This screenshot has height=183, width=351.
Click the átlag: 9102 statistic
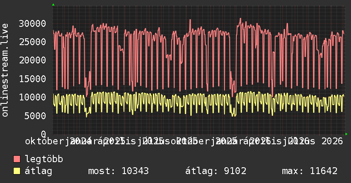point(216,171)
